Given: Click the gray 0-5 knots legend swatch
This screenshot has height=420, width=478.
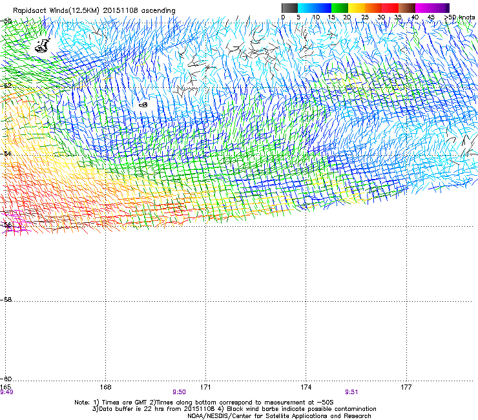Looking at the screenshot, I should tap(289, 8).
